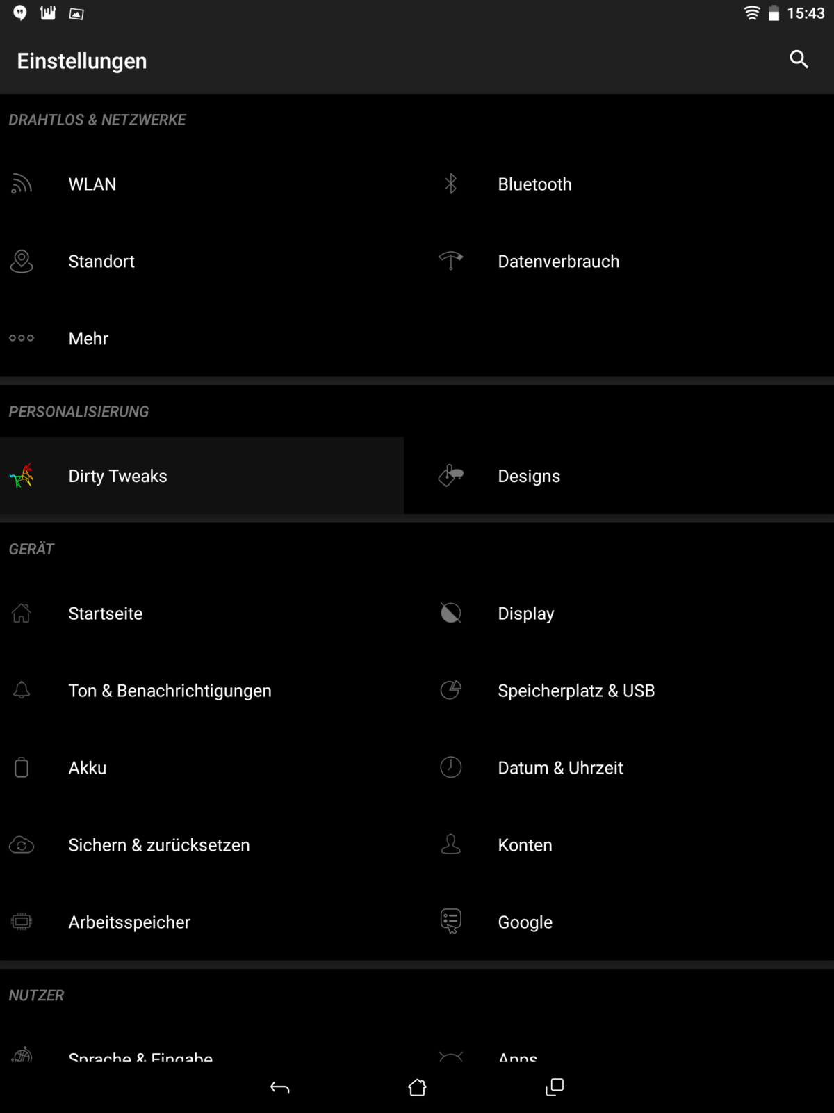Screen dimensions: 834x1113
Task: Tap the search magnifier icon
Action: coord(799,60)
